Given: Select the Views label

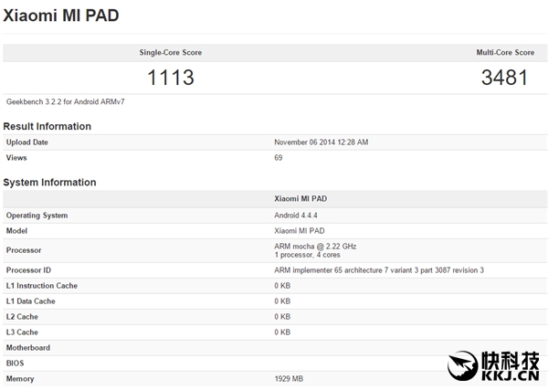Looking at the screenshot, I should pyautogui.click(x=16, y=158).
